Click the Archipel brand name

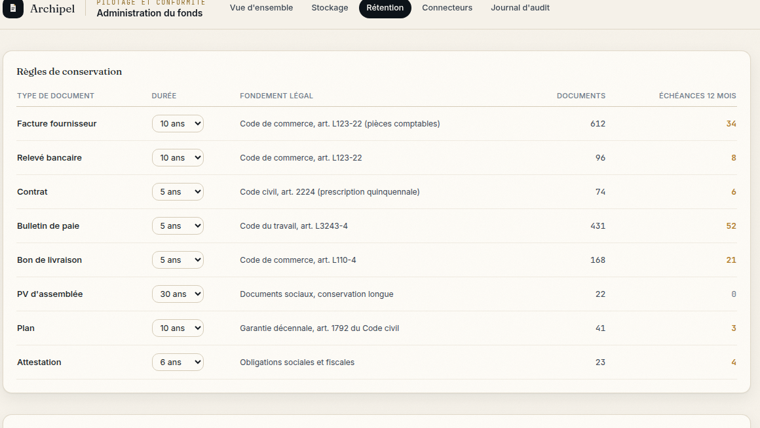pos(52,9)
